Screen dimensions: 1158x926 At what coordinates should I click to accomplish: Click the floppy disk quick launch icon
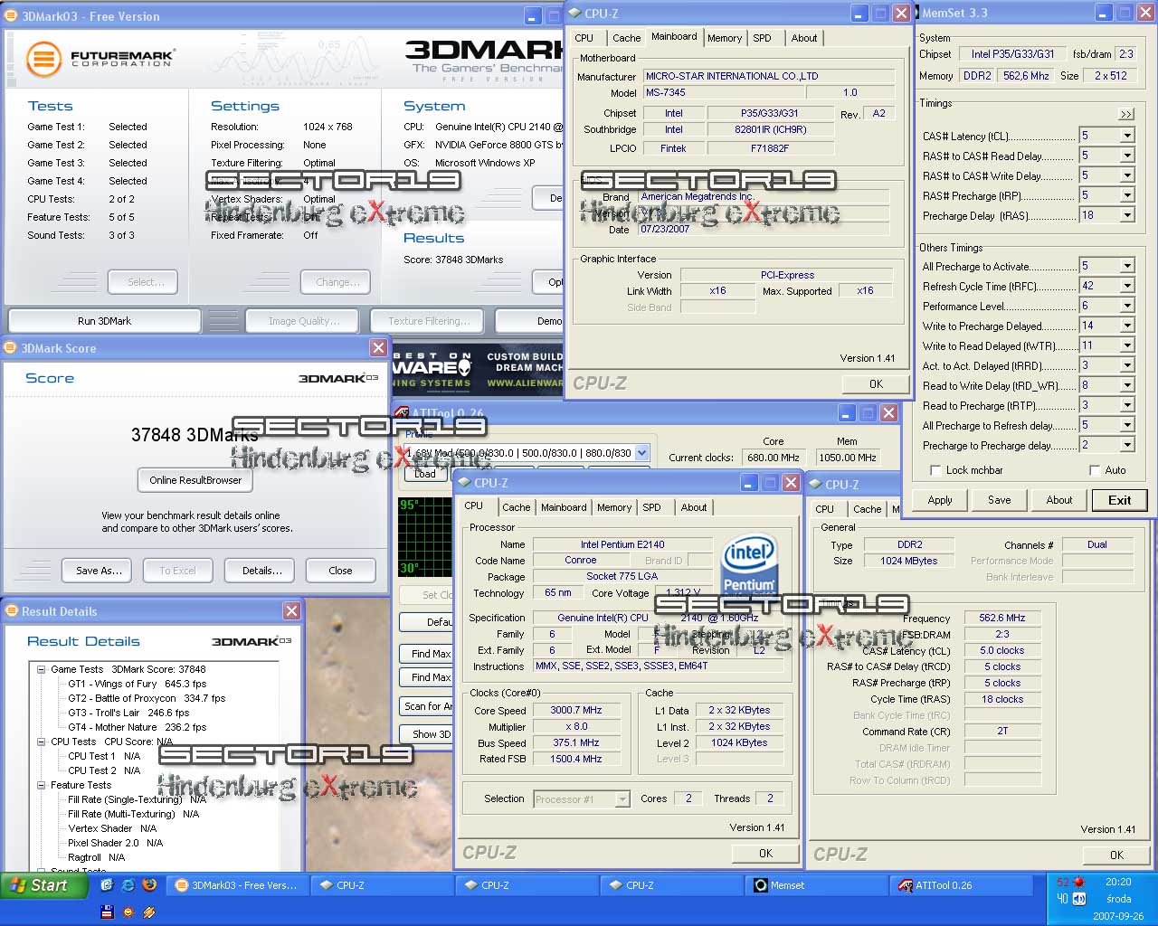click(x=107, y=912)
